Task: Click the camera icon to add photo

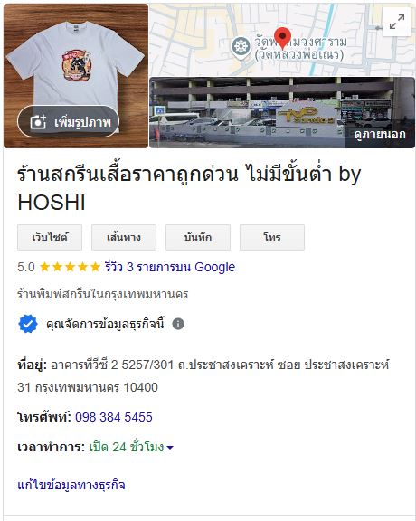Action: tap(38, 122)
